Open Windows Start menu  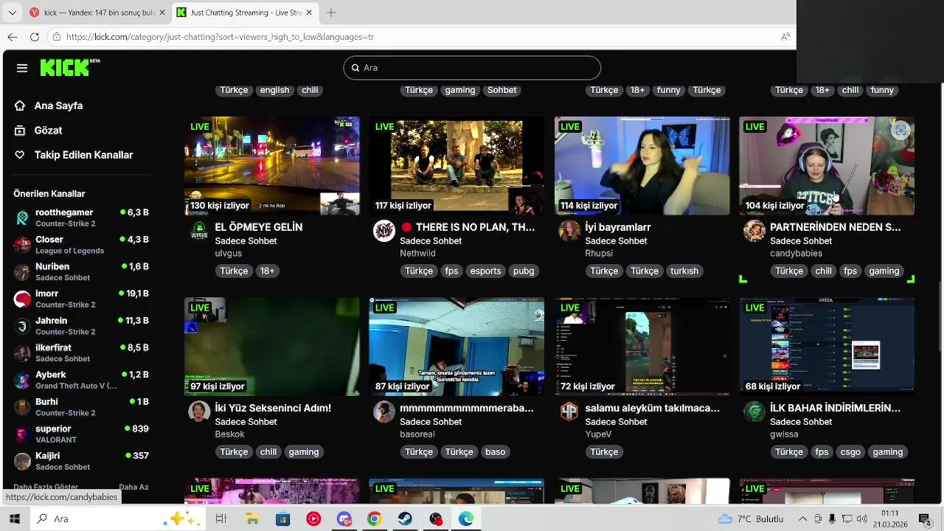14,519
